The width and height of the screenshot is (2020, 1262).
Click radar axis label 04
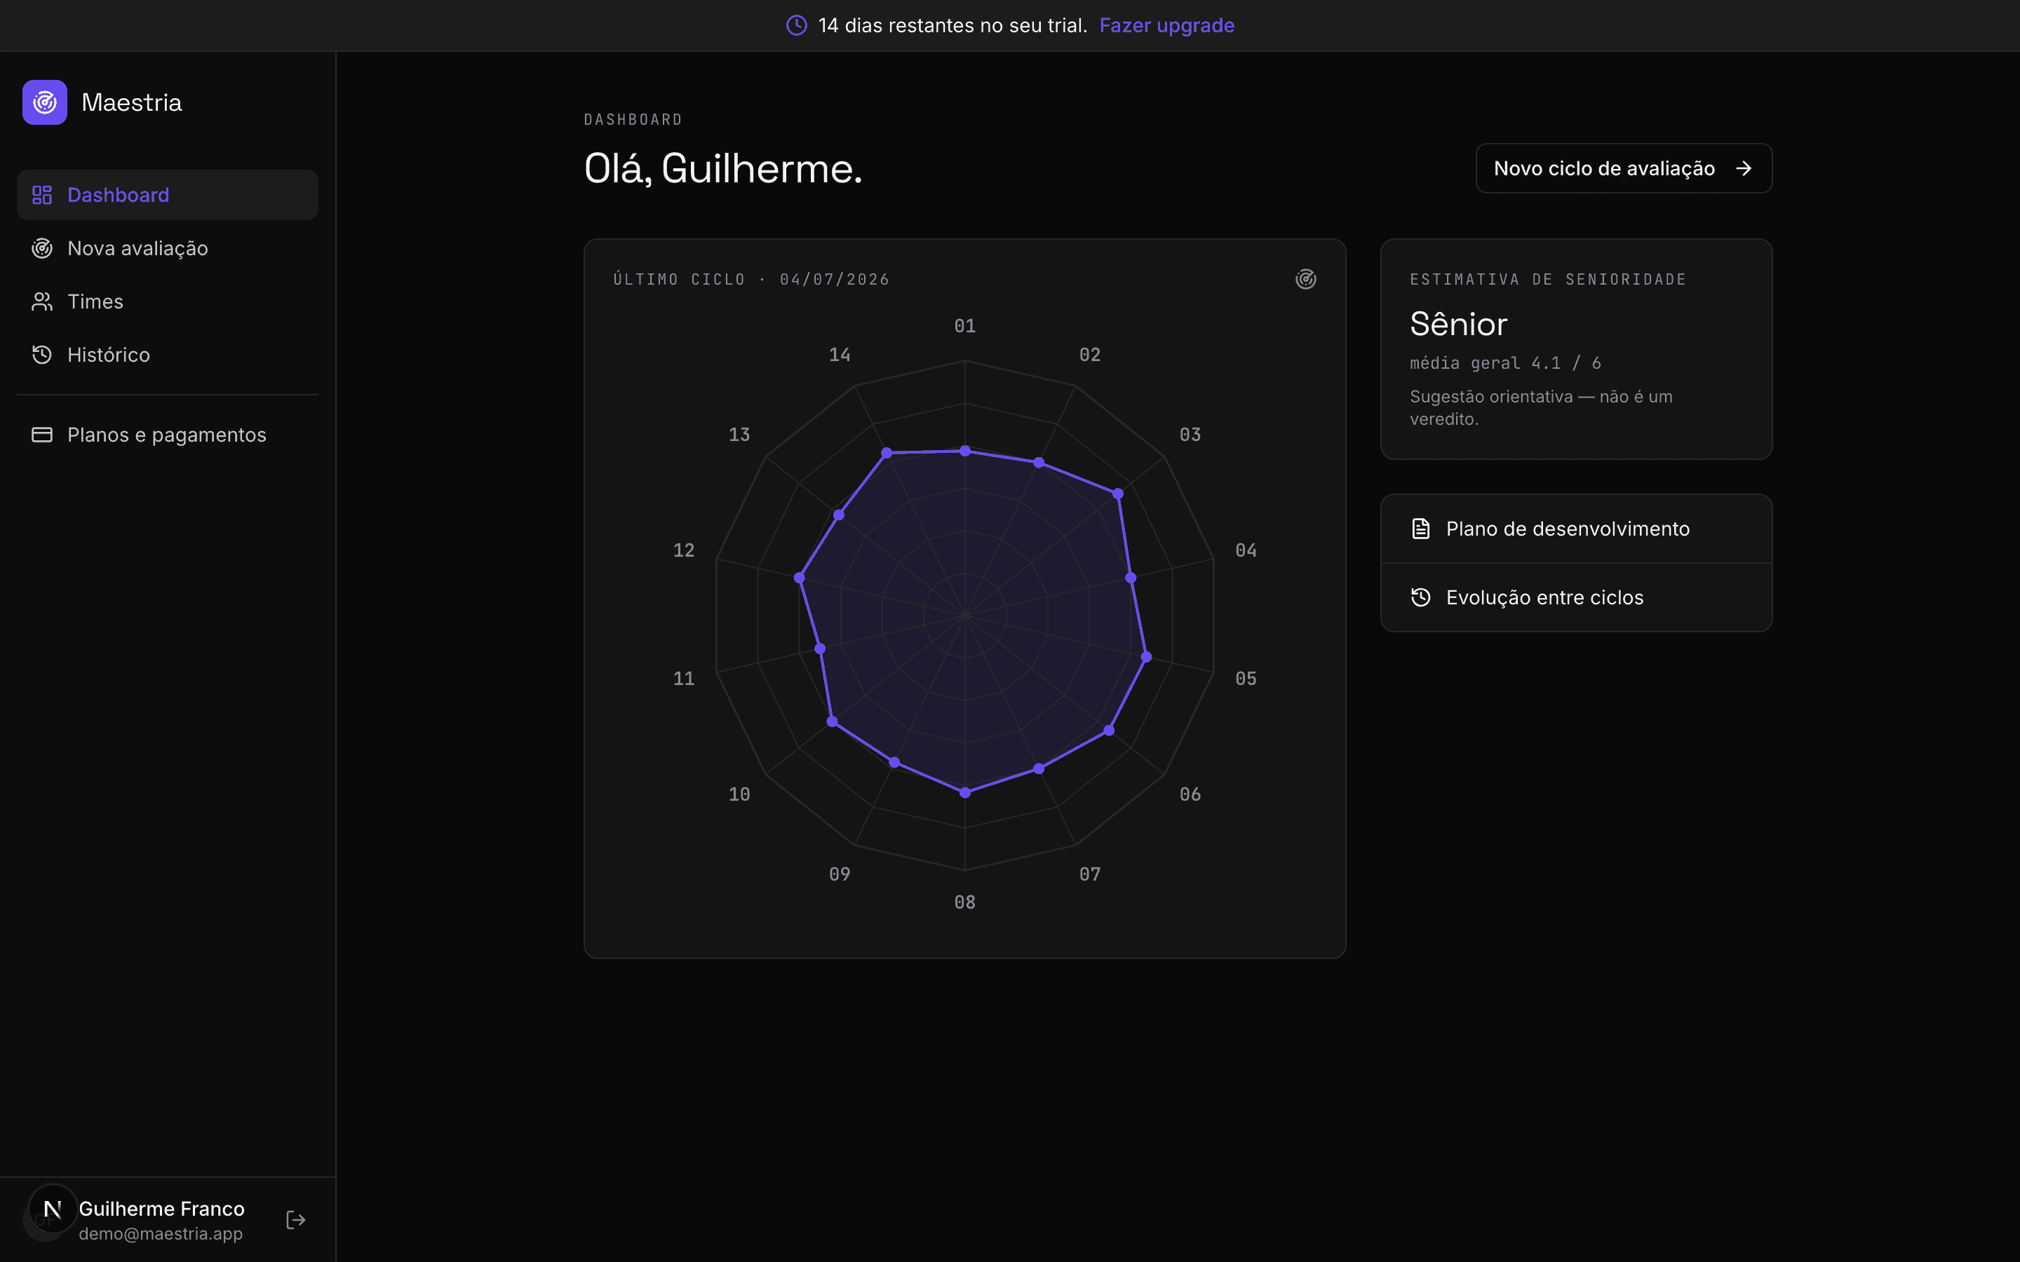click(1246, 550)
